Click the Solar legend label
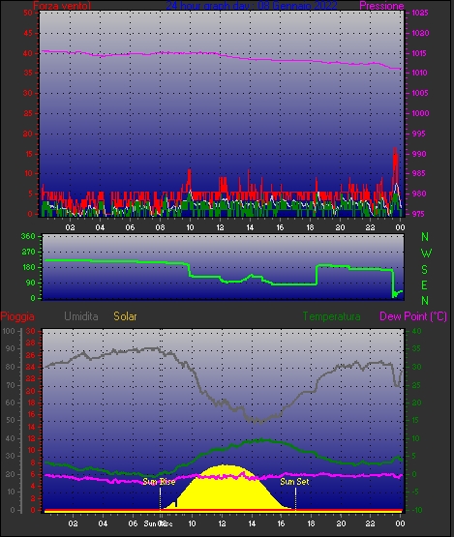The width and height of the screenshot is (454, 537). (x=125, y=316)
